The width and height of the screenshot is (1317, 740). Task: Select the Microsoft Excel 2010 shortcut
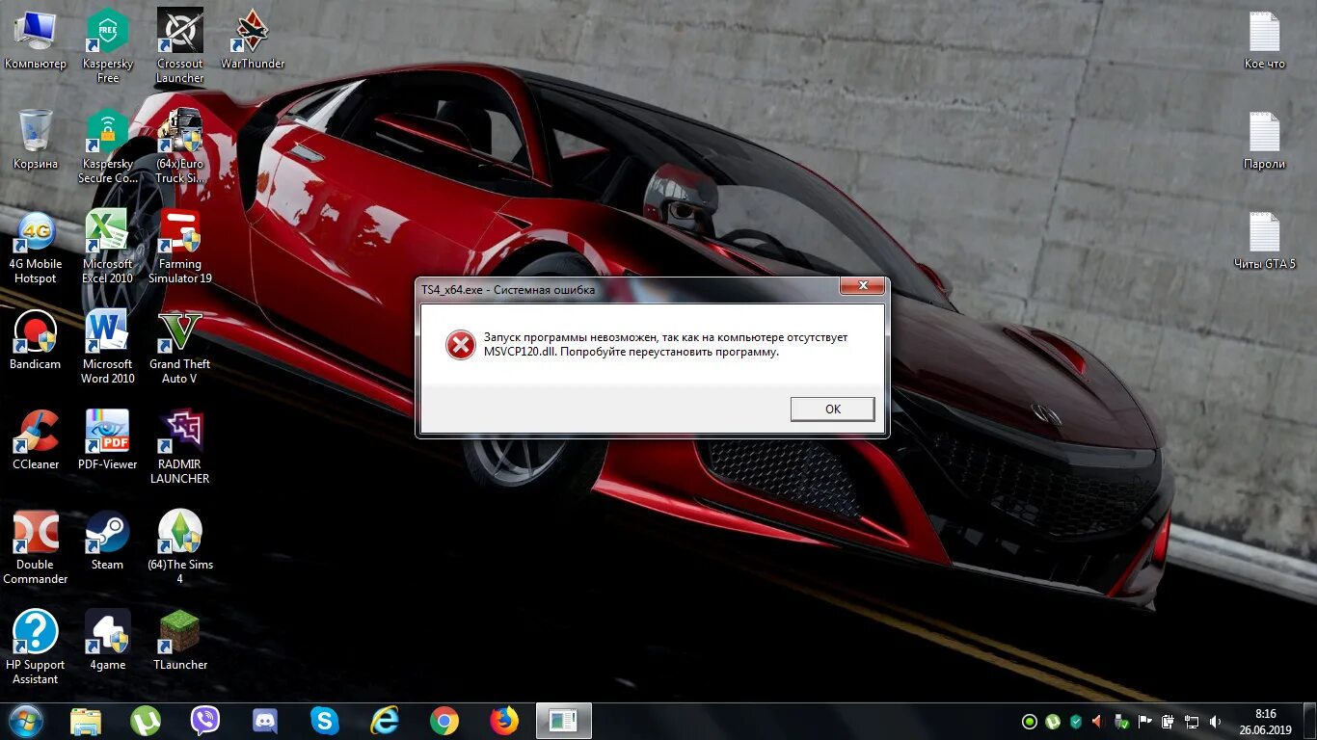click(108, 248)
